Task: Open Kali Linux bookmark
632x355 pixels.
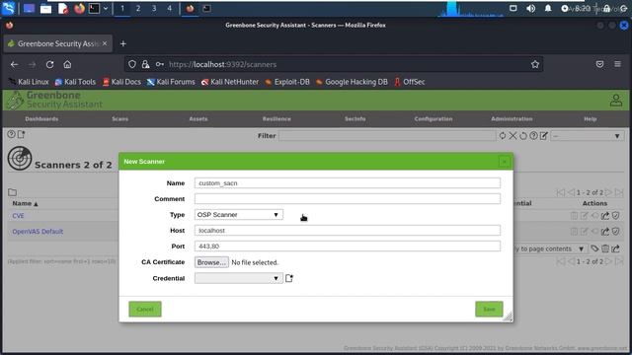Action: (x=29, y=82)
